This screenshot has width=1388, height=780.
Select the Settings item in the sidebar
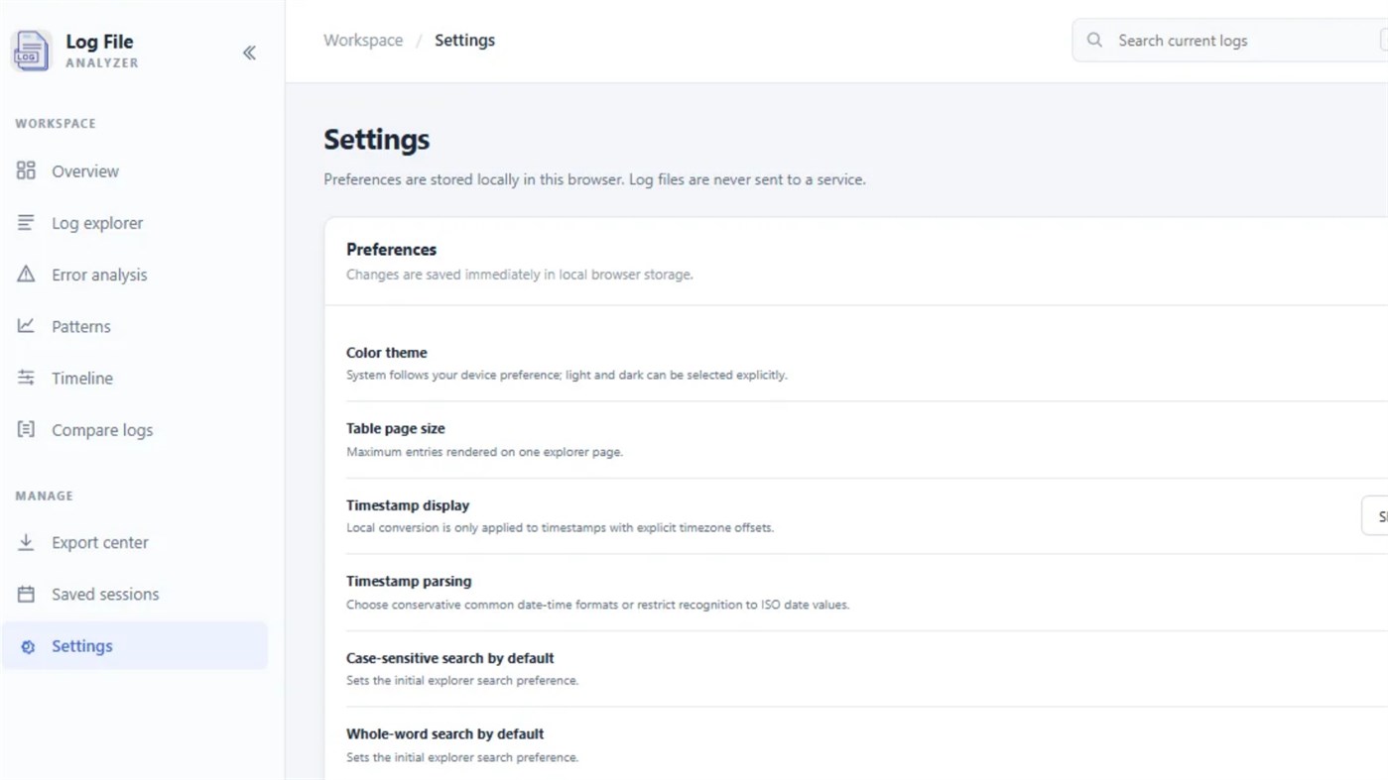(135, 646)
